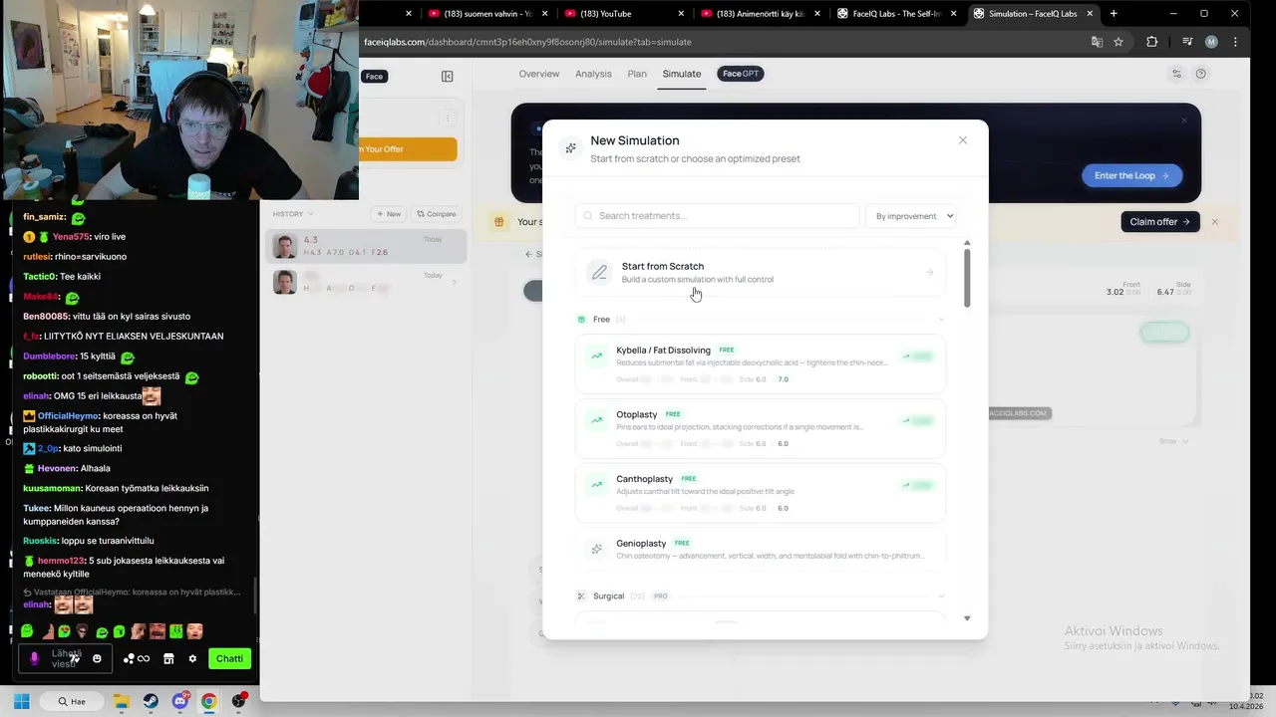
Task: Open the Plan tab
Action: point(637,74)
